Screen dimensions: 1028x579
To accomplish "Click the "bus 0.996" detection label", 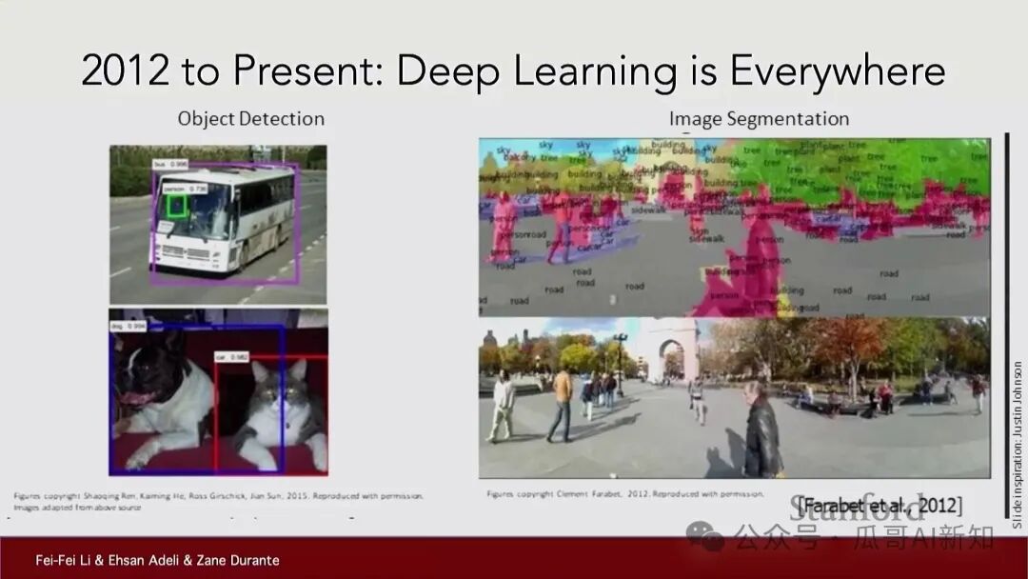I will click(x=170, y=164).
